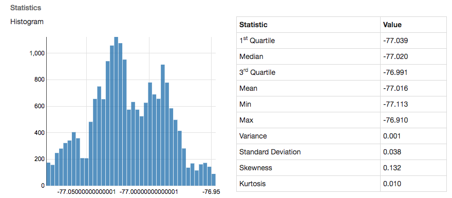Click the tallest histogram bar

(116, 111)
